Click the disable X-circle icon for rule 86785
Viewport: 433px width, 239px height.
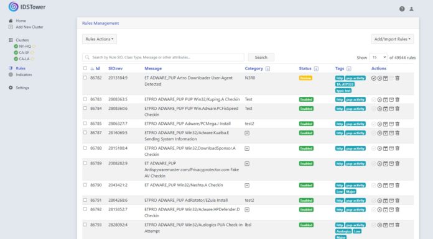click(x=379, y=124)
